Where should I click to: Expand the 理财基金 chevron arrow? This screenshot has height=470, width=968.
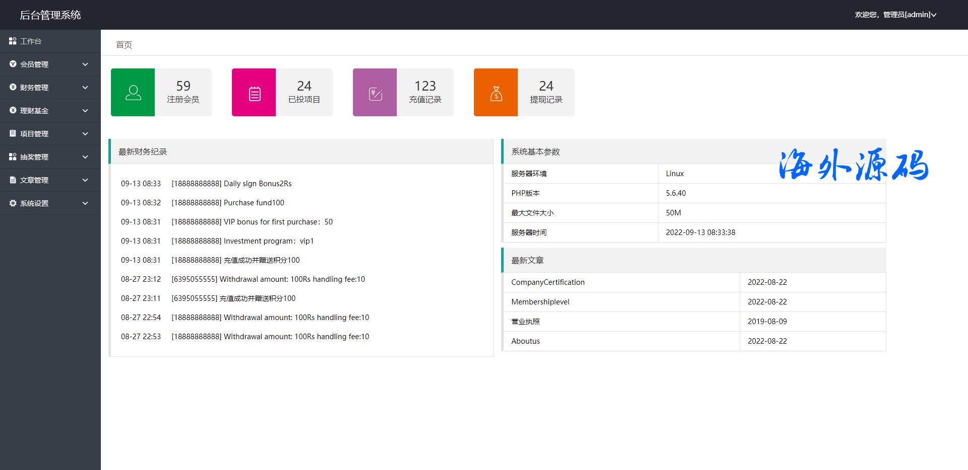[85, 111]
